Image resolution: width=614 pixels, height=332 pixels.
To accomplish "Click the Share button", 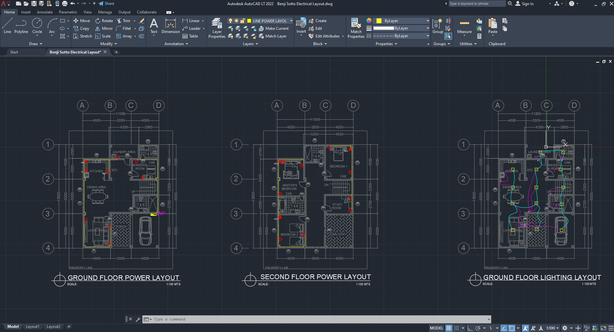I will coord(106,4).
